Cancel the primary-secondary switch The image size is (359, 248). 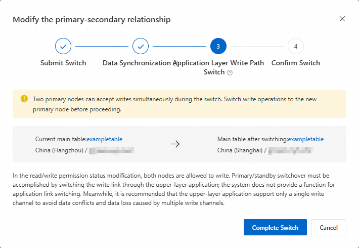point(328,227)
